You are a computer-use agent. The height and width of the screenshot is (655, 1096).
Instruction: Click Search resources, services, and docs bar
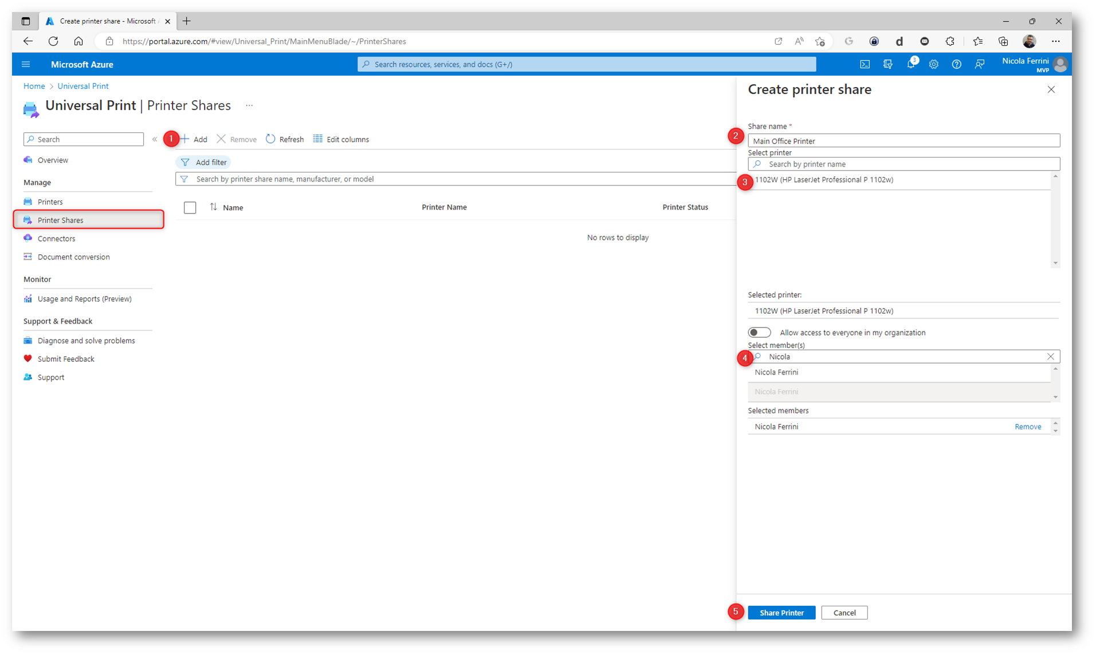(587, 64)
